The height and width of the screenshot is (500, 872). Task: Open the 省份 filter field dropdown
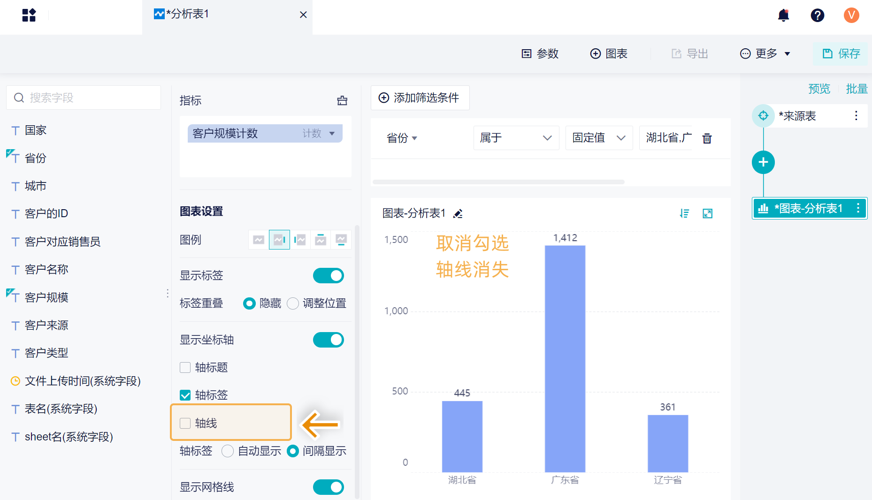pos(402,138)
